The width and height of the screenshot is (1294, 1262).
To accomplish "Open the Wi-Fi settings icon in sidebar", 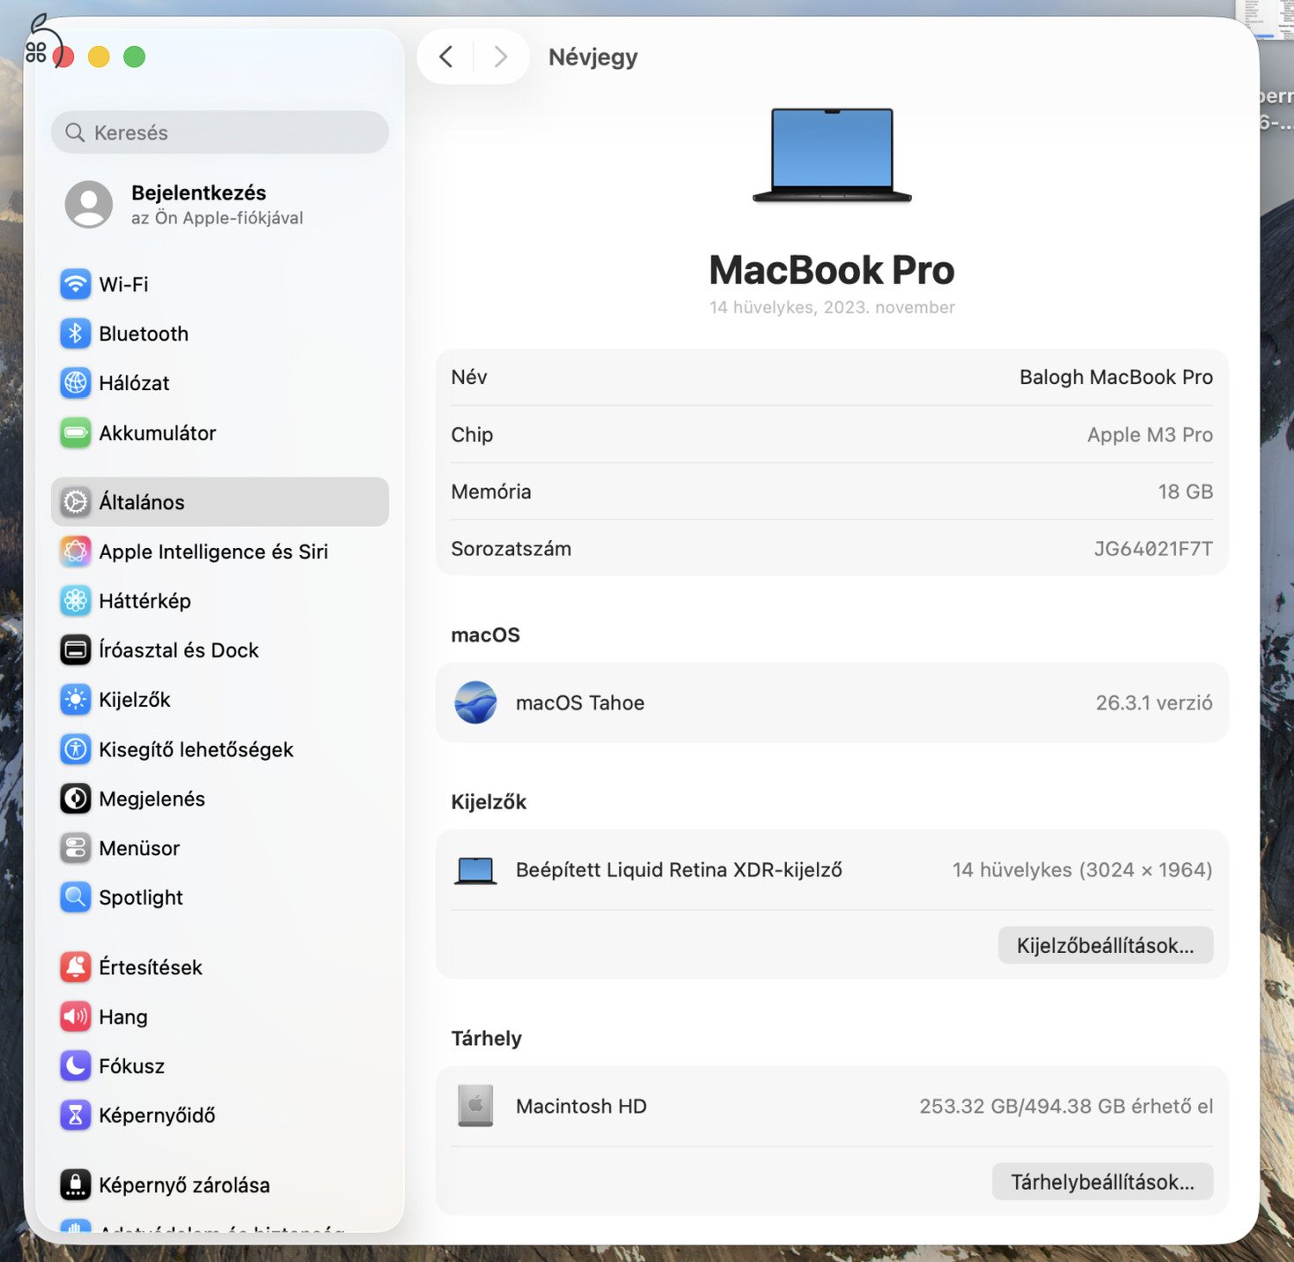I will pyautogui.click(x=76, y=284).
